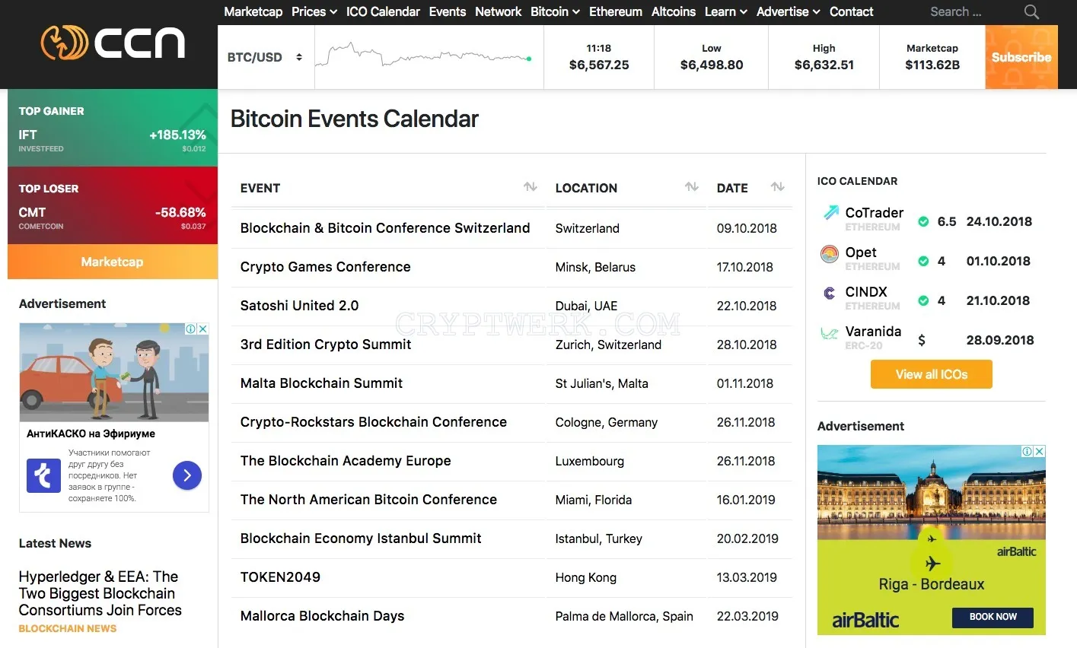The width and height of the screenshot is (1077, 648).
Task: Open the ICO Calendar menu item
Action: [x=383, y=11]
